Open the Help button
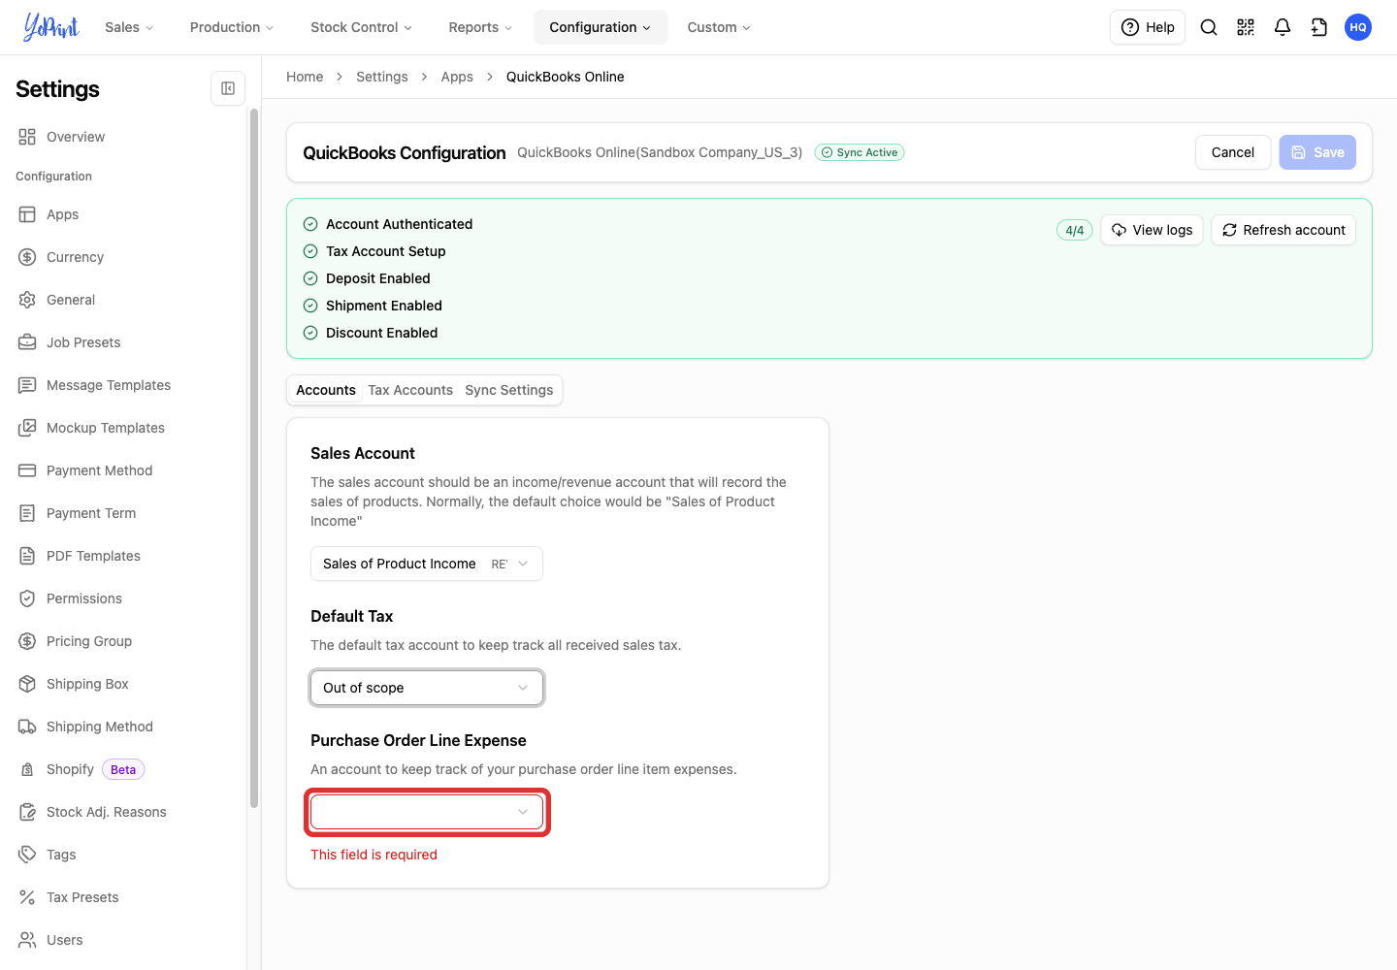This screenshot has height=970, width=1397. point(1148,27)
